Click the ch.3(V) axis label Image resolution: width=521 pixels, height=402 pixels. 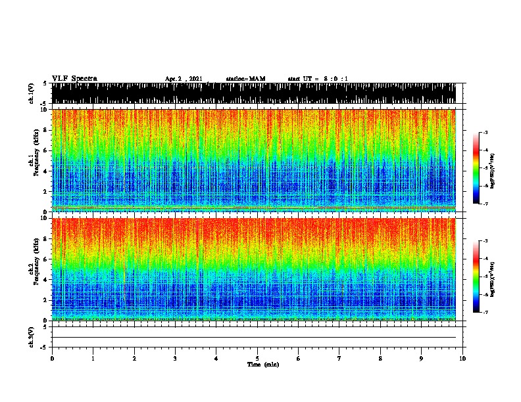pos(32,337)
